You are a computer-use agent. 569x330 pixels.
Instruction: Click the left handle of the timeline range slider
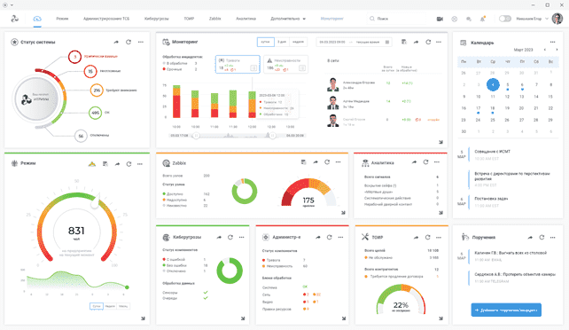tap(196, 136)
